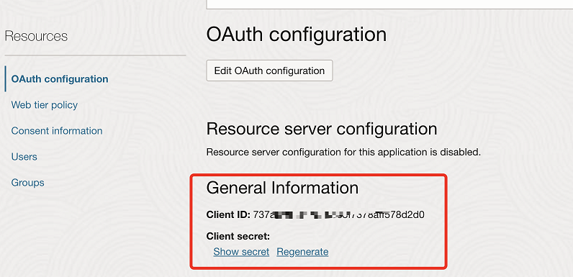Click the resource server disabled status message

point(343,152)
